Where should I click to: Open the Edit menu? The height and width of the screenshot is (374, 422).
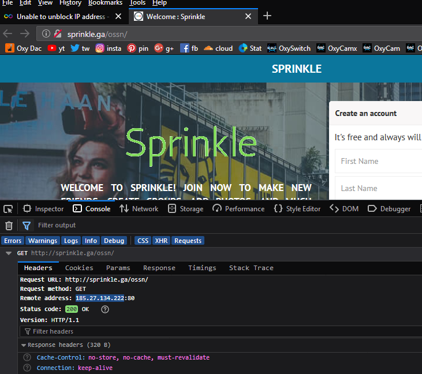pos(25,3)
